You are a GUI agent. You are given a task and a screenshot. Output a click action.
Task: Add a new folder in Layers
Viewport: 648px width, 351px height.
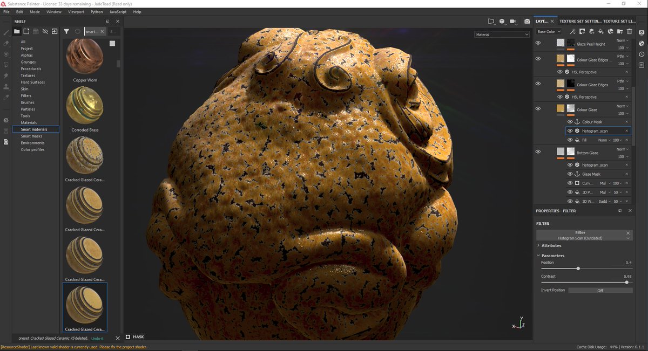[620, 31]
